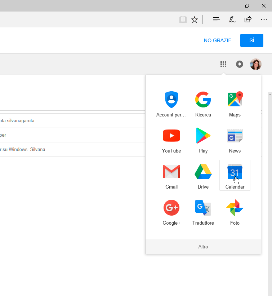Click scrollbar up arrow
272x296 pixels.
point(270,94)
